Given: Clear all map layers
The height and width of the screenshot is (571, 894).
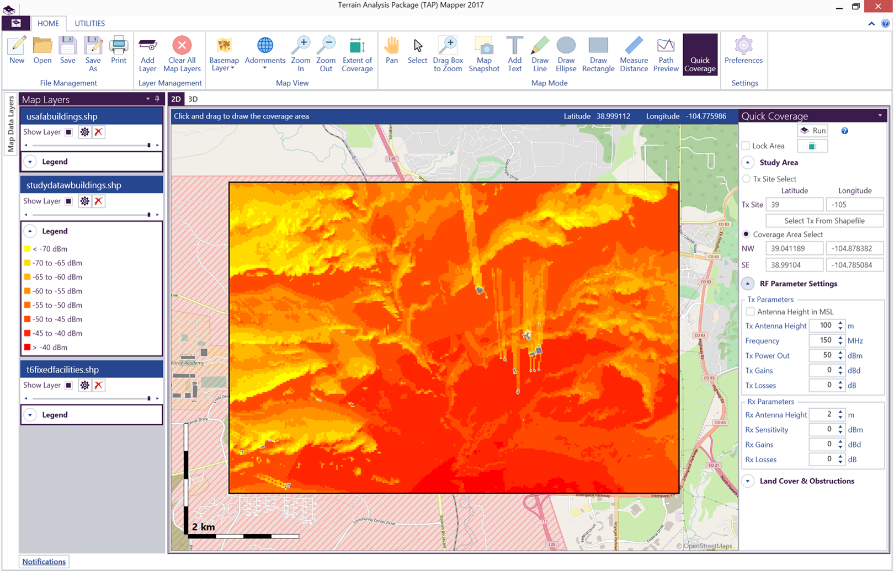Looking at the screenshot, I should (x=182, y=54).
